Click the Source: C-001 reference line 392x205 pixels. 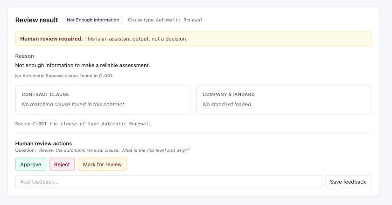pyautogui.click(x=83, y=123)
